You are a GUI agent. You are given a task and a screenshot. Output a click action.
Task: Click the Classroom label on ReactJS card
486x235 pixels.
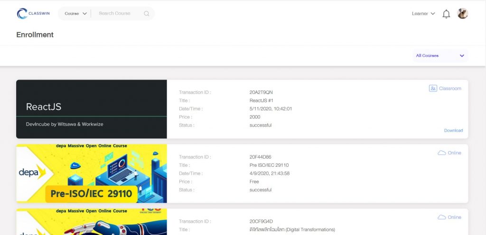click(450, 89)
